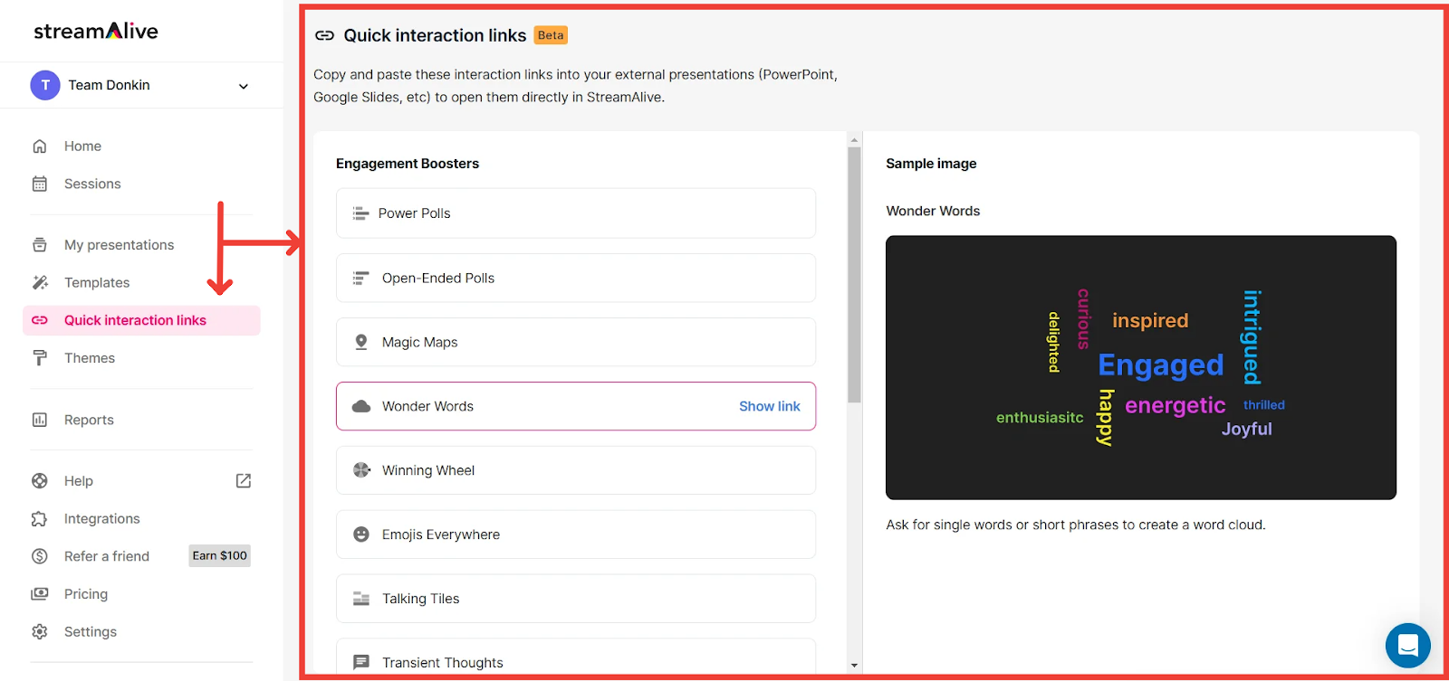1449x681 pixels.
Task: Click the My presentations icon
Action: coord(40,245)
